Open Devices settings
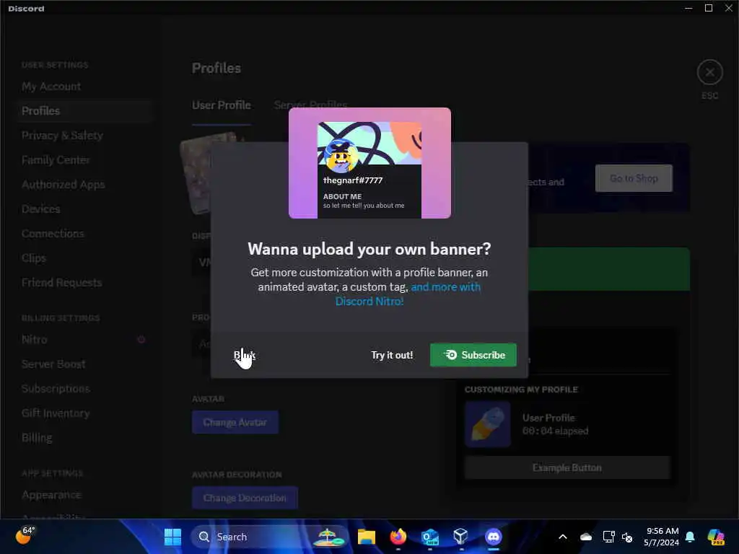This screenshot has width=739, height=554. (x=40, y=208)
